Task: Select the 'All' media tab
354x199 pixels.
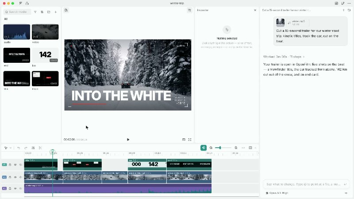Action: (x=6, y=19)
